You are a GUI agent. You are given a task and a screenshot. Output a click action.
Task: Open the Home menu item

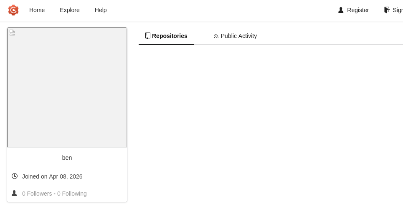click(x=37, y=10)
